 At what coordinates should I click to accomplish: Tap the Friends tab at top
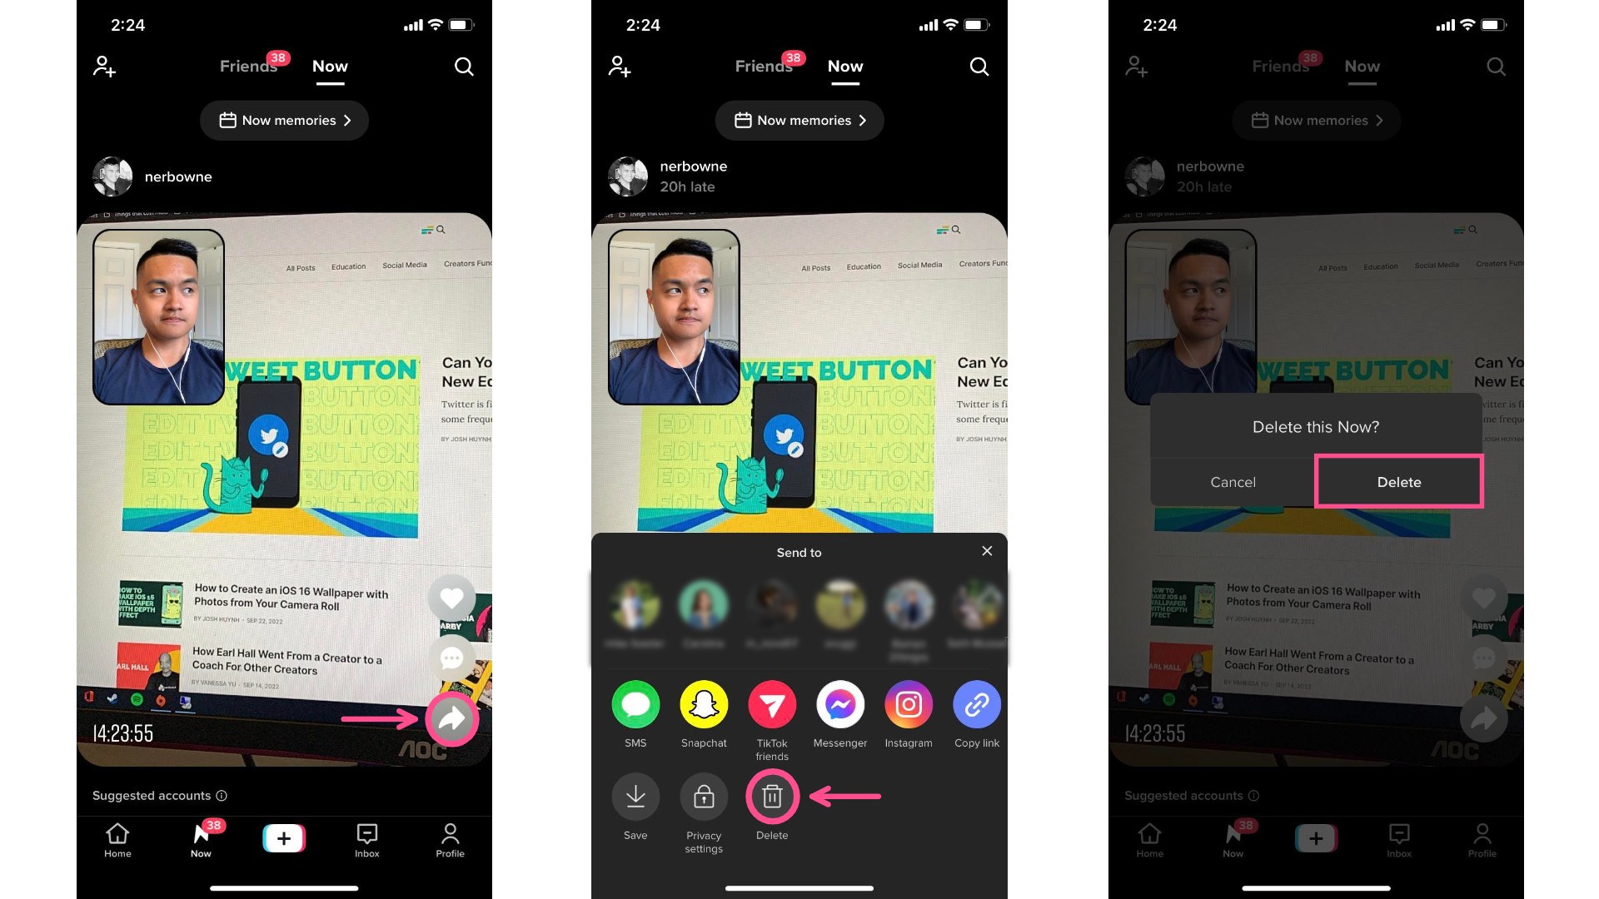pyautogui.click(x=246, y=66)
